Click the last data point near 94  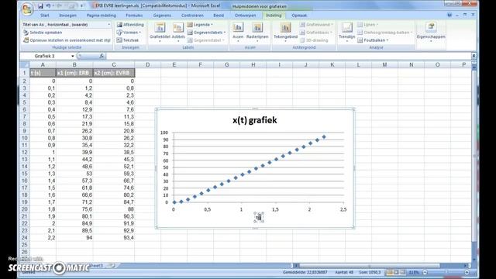[324, 137]
